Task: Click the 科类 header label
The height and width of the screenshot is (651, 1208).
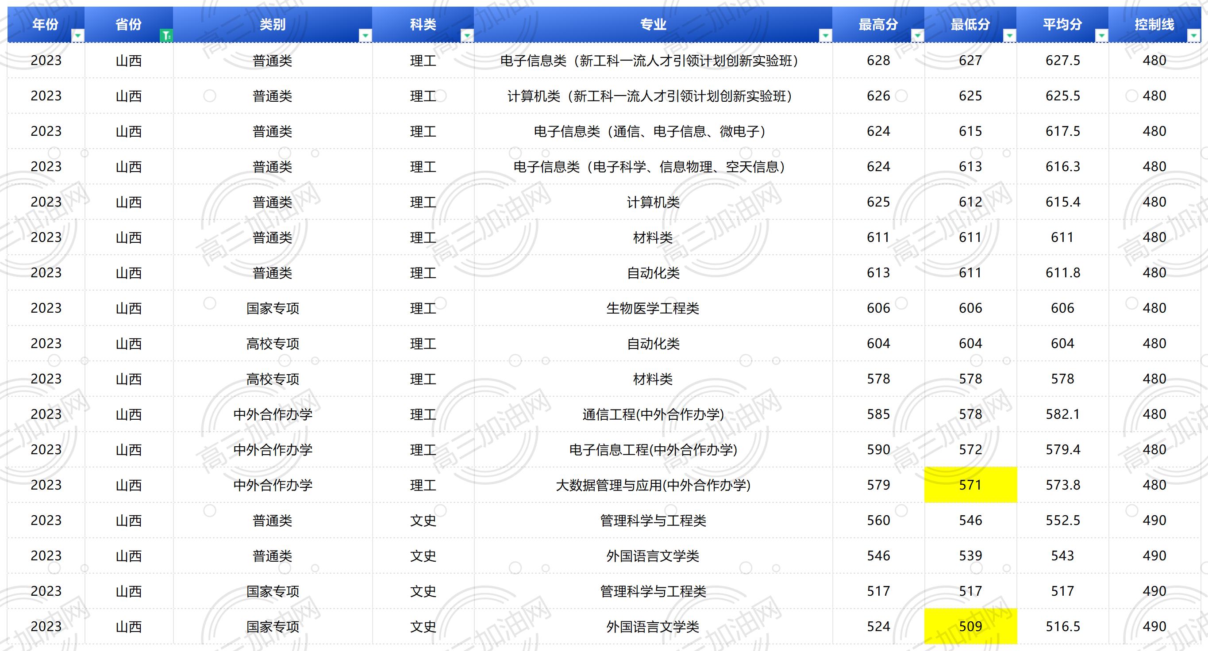Action: 423,24
